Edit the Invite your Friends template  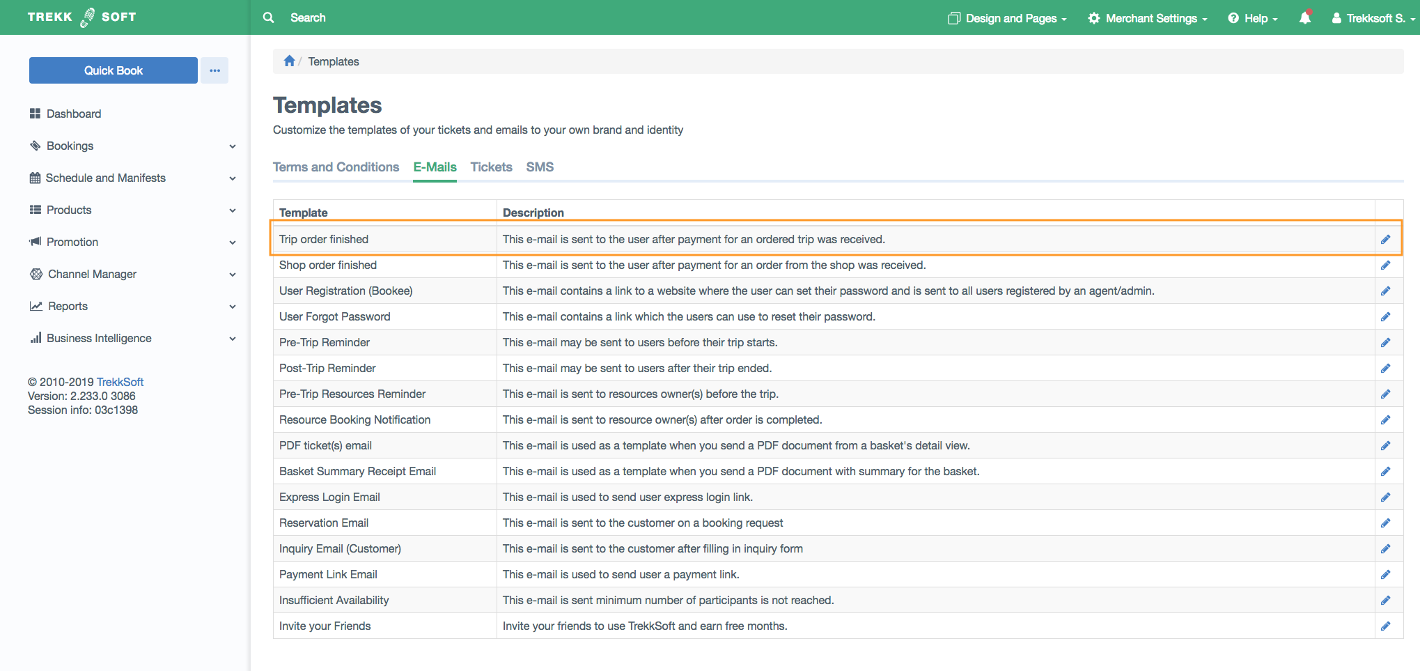point(1385,626)
